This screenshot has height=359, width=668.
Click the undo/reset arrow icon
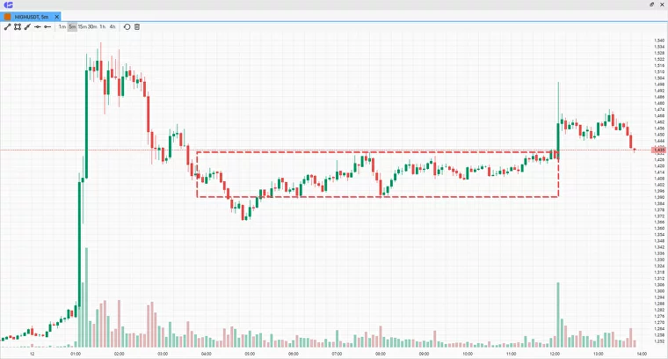point(127,27)
